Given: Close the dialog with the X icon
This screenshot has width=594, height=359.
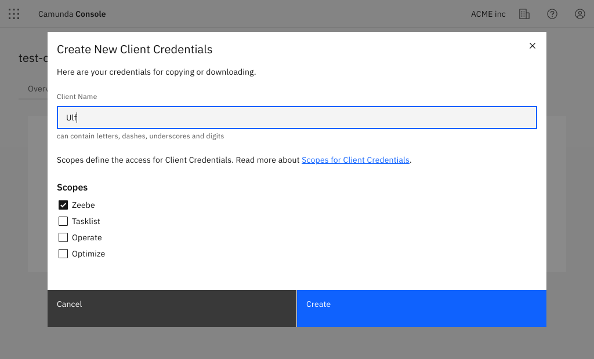Looking at the screenshot, I should coord(533,46).
